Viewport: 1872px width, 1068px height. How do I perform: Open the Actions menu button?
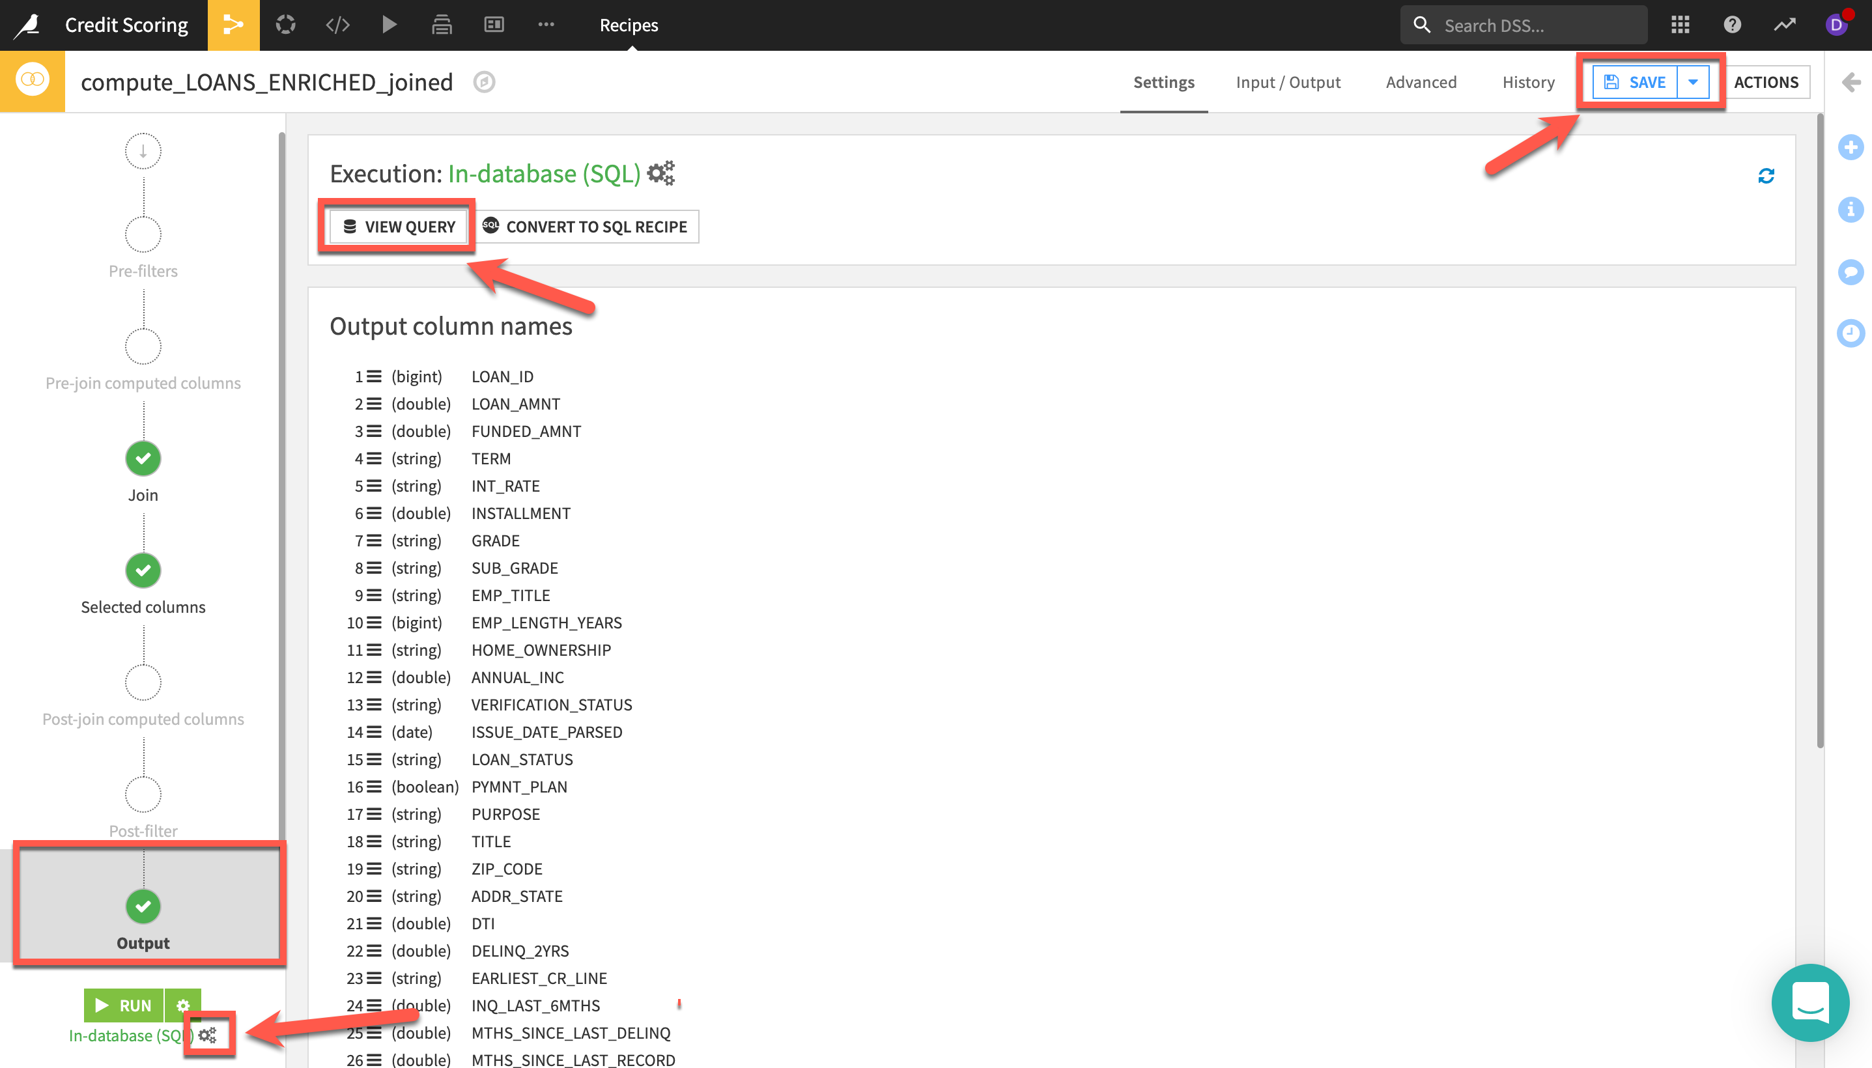[x=1766, y=82]
